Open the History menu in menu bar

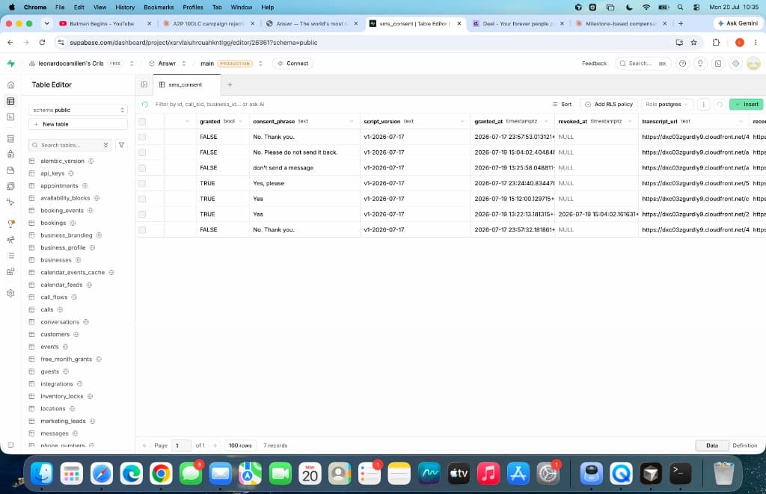pos(125,7)
